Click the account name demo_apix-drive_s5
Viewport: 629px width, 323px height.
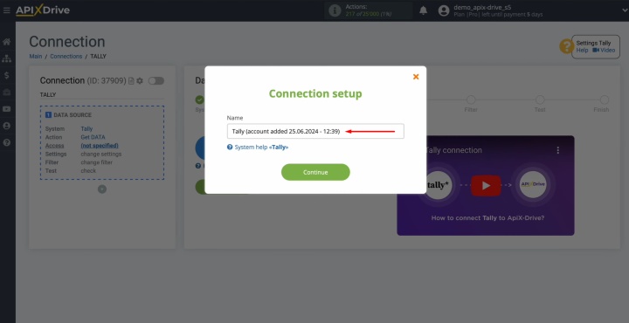coord(482,7)
